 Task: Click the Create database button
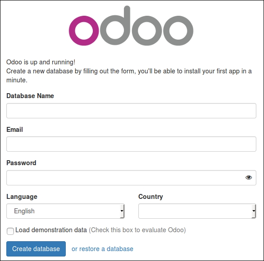pos(36,249)
